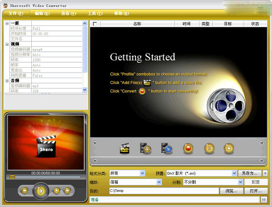This screenshot has height=207, width=272.
Task: Open the 帮助(H) menu
Action: pos(121,13)
